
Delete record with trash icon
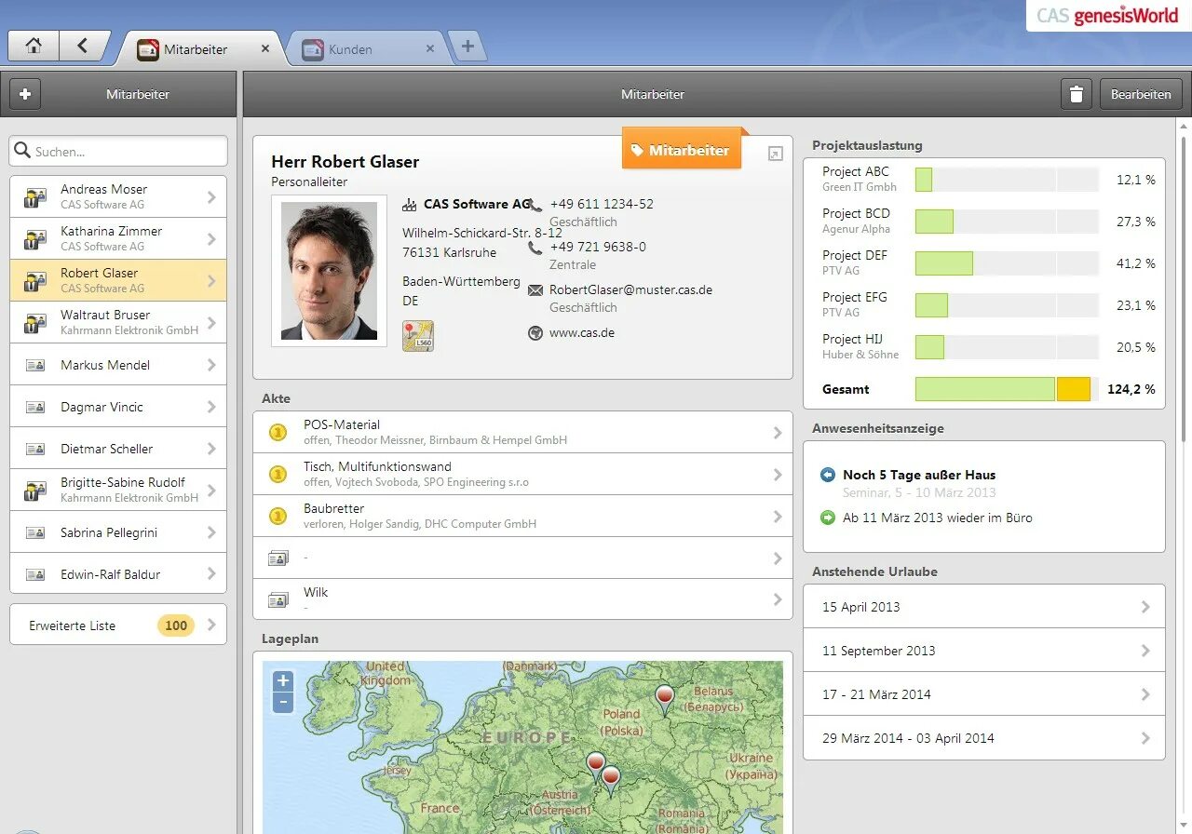(x=1077, y=94)
